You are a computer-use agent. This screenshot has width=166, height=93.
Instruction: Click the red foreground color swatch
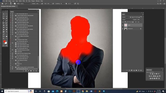coord(4,41)
